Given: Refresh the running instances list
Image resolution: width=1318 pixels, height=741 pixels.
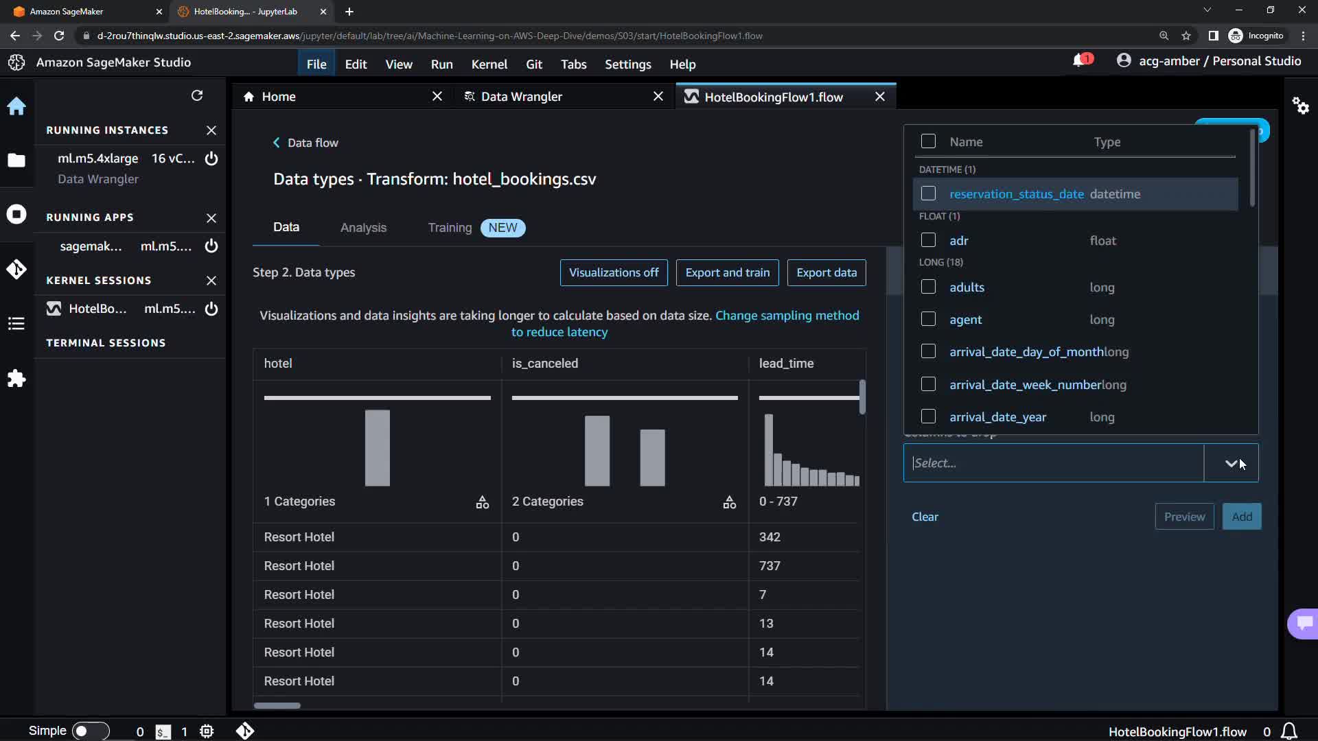Looking at the screenshot, I should click(x=197, y=95).
